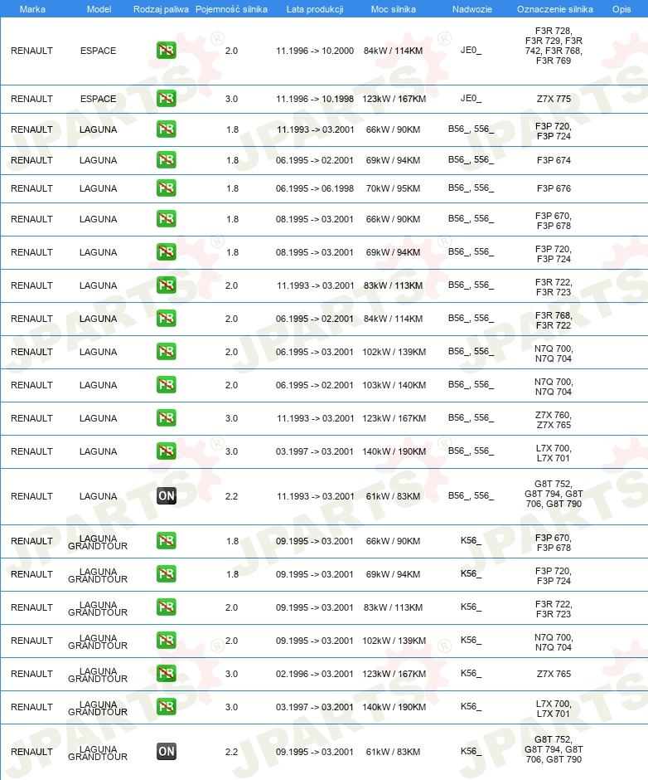
Task: Click petrol icon in Laguna 08.1995 66kW / 90KM row
Action: tap(166, 219)
